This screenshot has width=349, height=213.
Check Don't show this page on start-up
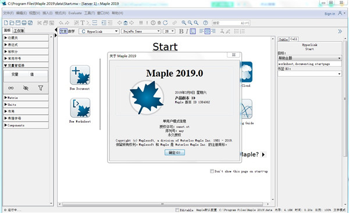point(212,171)
